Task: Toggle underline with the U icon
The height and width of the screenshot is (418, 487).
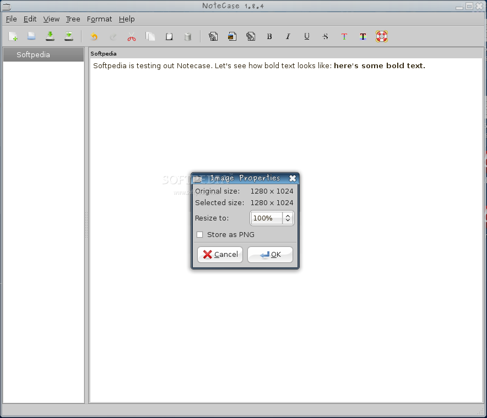Action: click(x=307, y=37)
